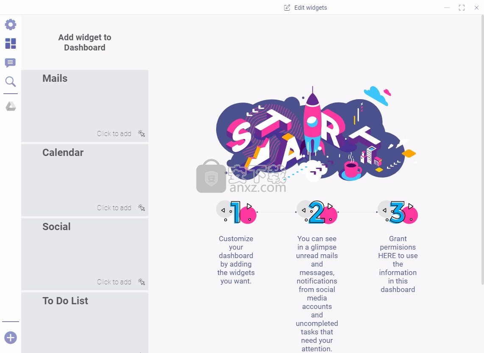
Task: Open the Google Drive icon
Action: pos(11,106)
